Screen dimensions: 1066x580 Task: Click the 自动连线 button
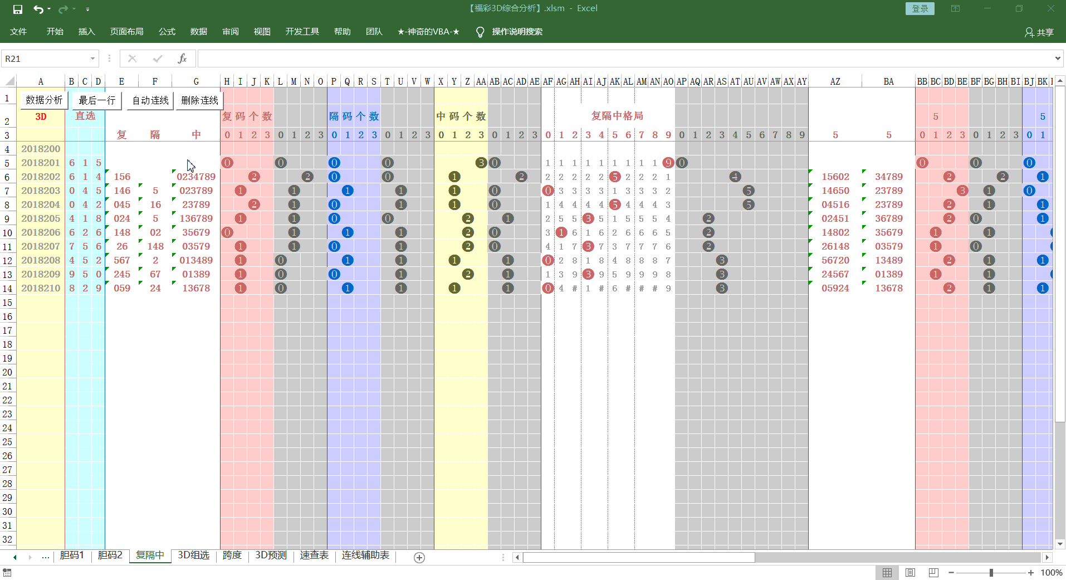tap(150, 100)
